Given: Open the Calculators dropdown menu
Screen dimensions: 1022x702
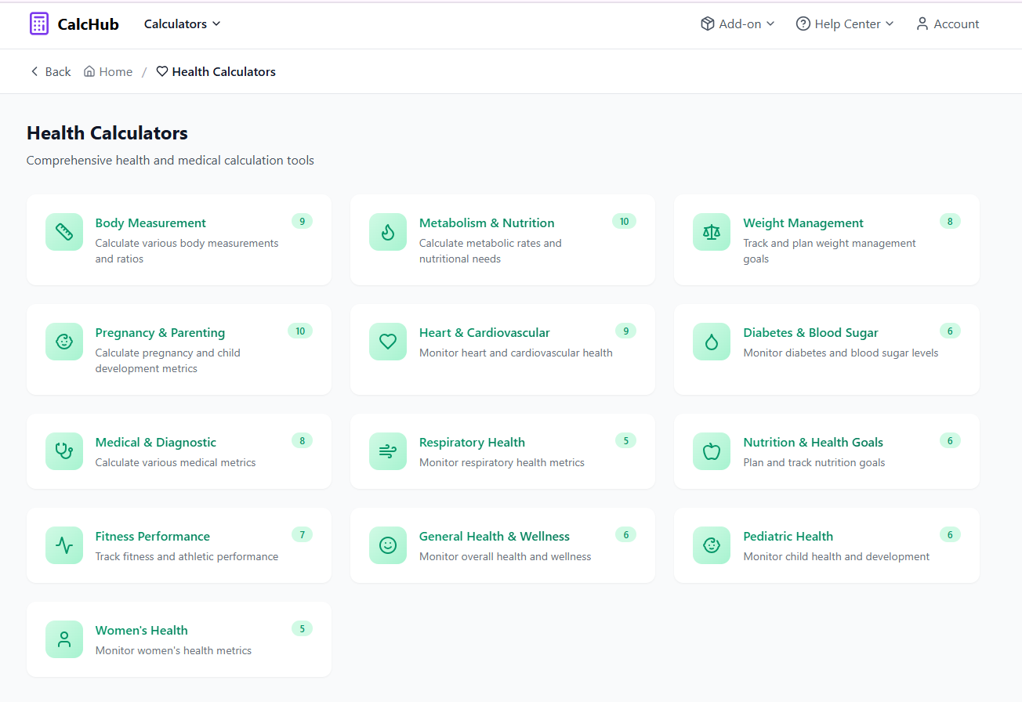Looking at the screenshot, I should coord(183,24).
